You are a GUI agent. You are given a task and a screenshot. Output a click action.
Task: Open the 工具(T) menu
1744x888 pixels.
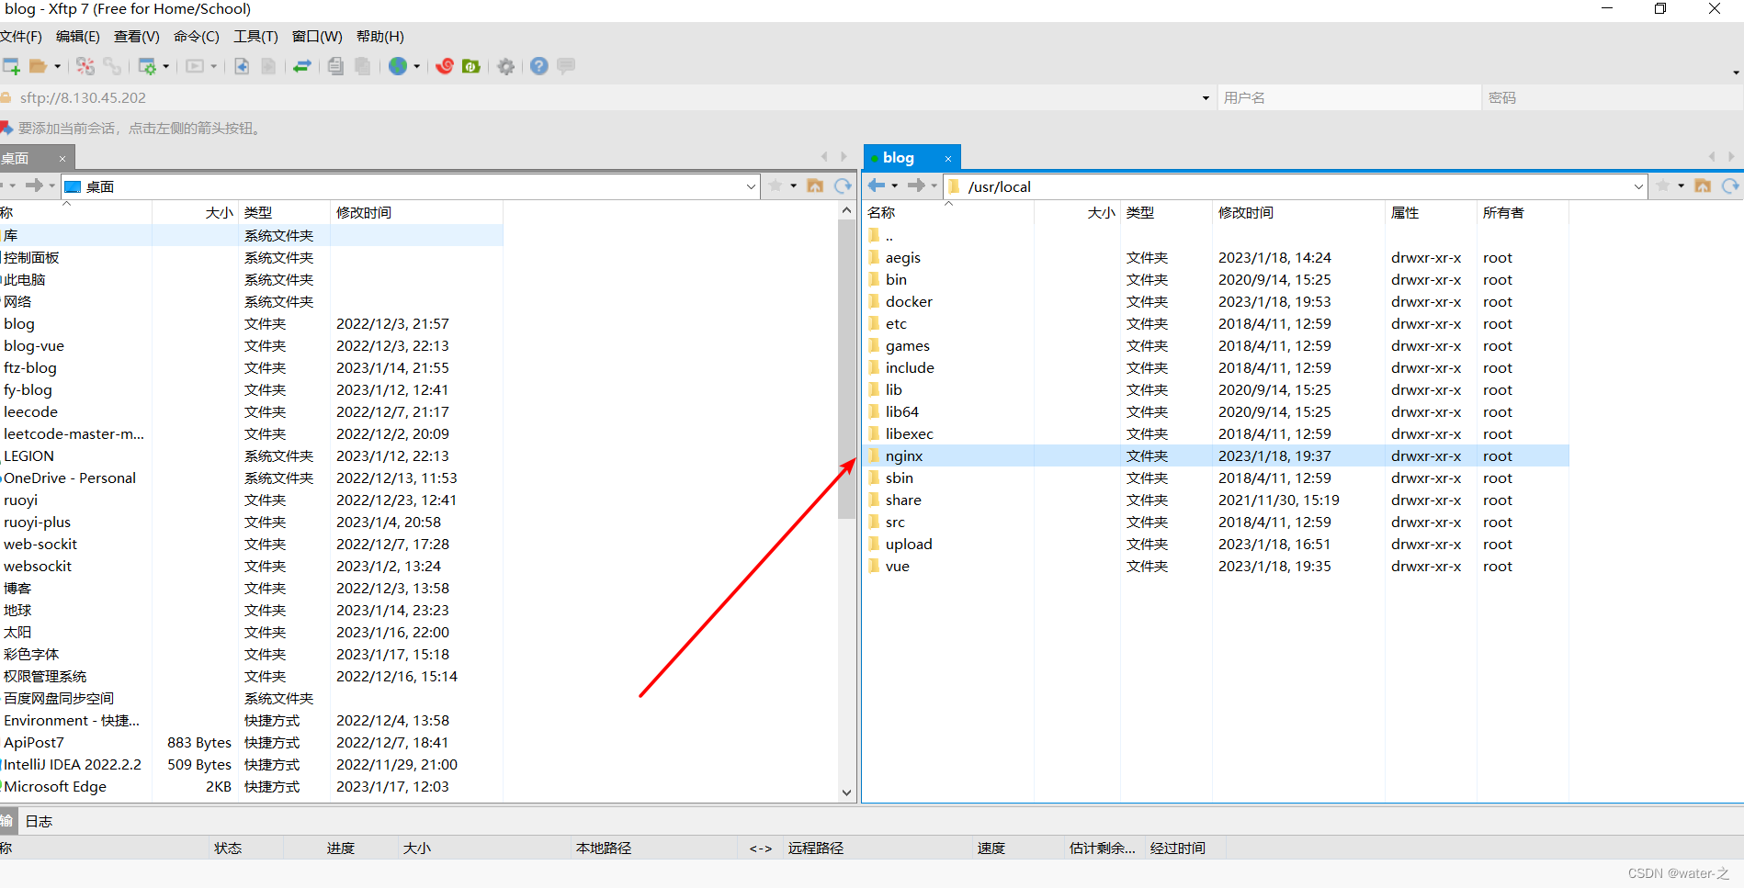255,37
